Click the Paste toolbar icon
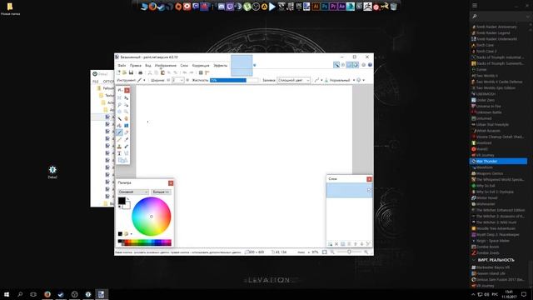533x300 pixels. click(162, 72)
